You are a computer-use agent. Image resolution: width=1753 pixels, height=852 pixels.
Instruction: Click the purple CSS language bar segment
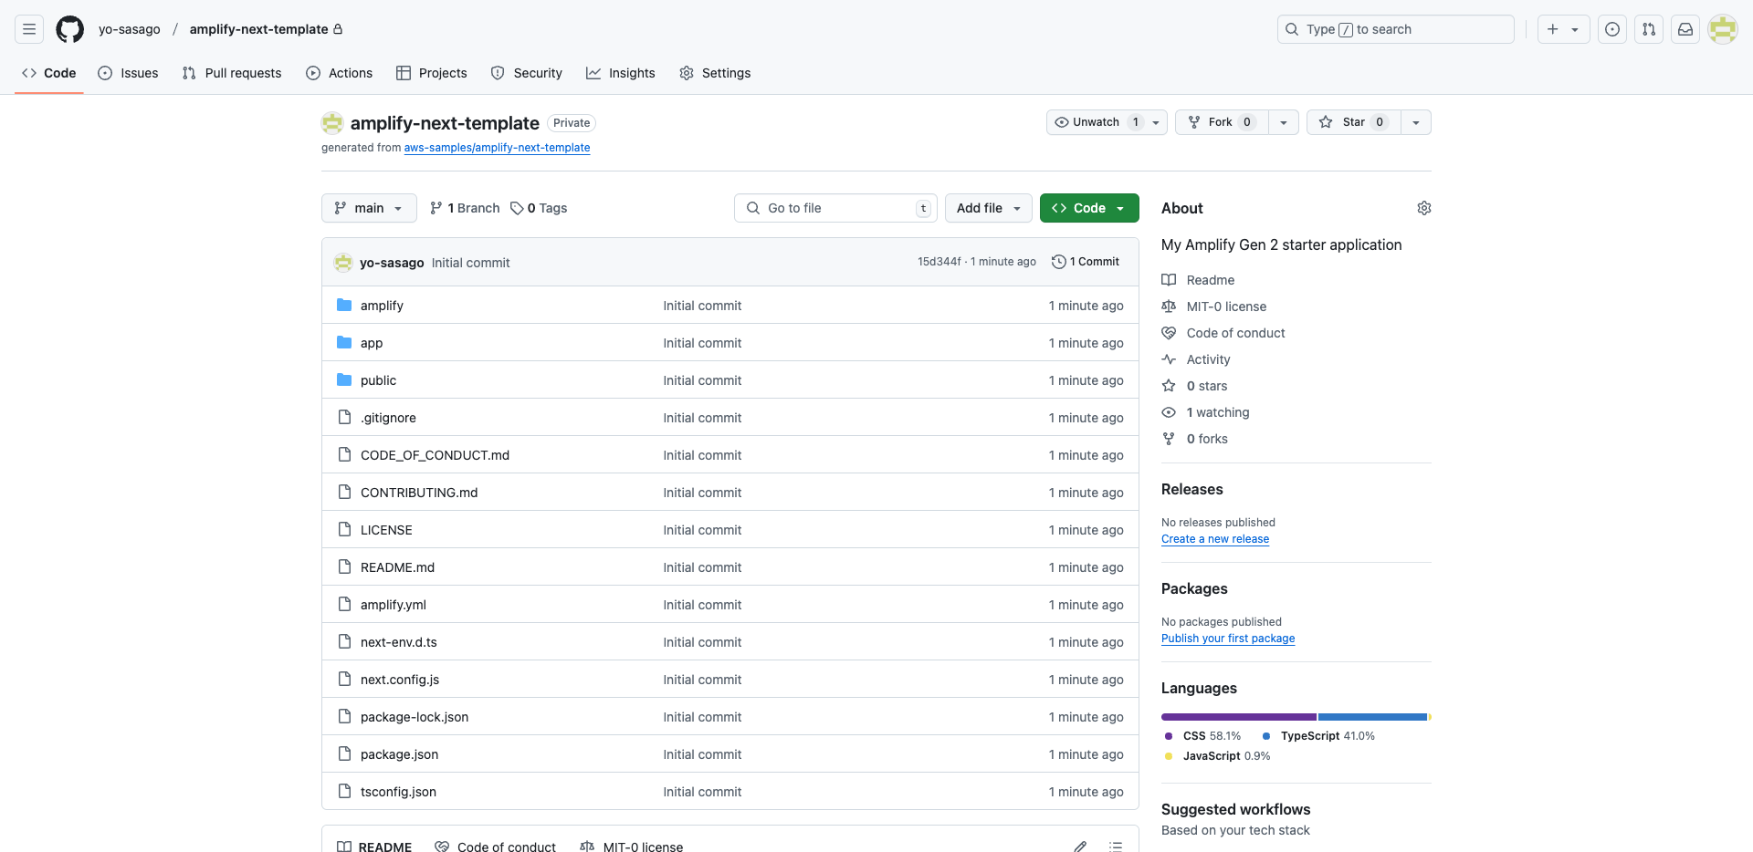[1239, 717]
